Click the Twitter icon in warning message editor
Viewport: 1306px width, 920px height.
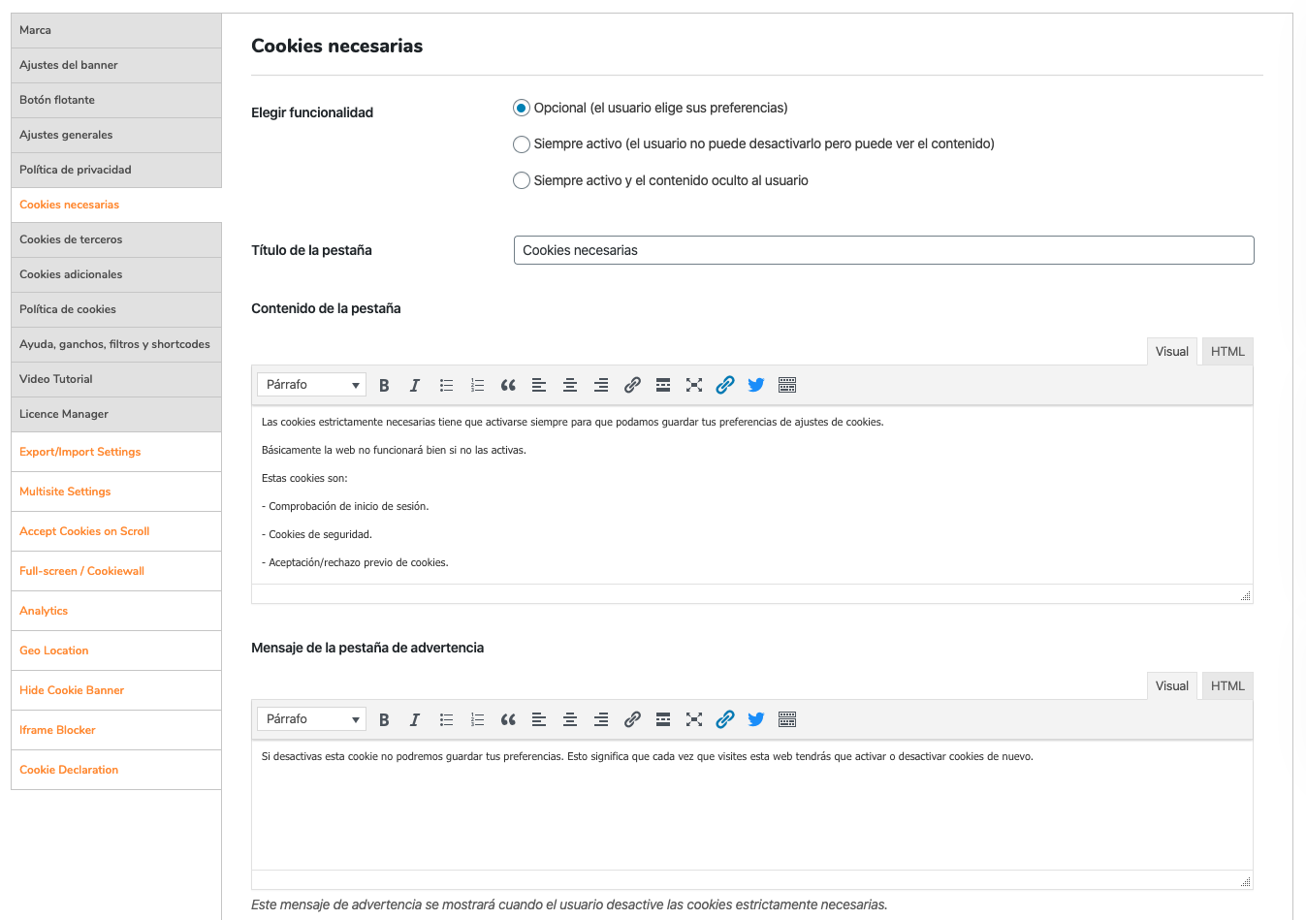756,719
